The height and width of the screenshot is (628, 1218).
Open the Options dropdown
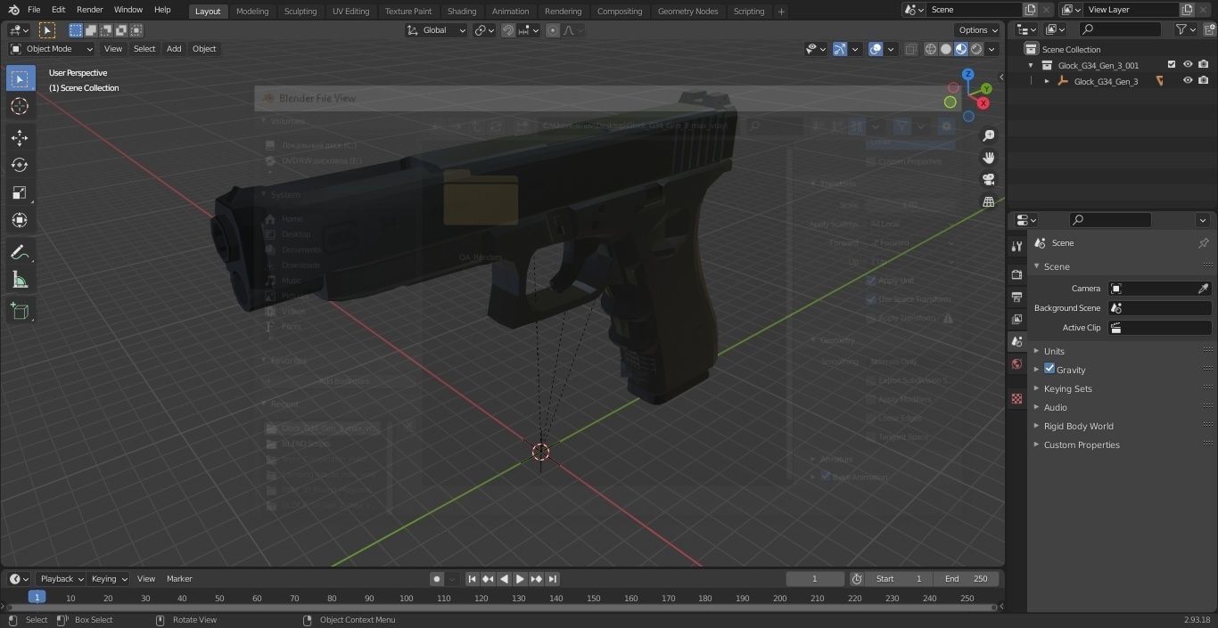pos(978,30)
